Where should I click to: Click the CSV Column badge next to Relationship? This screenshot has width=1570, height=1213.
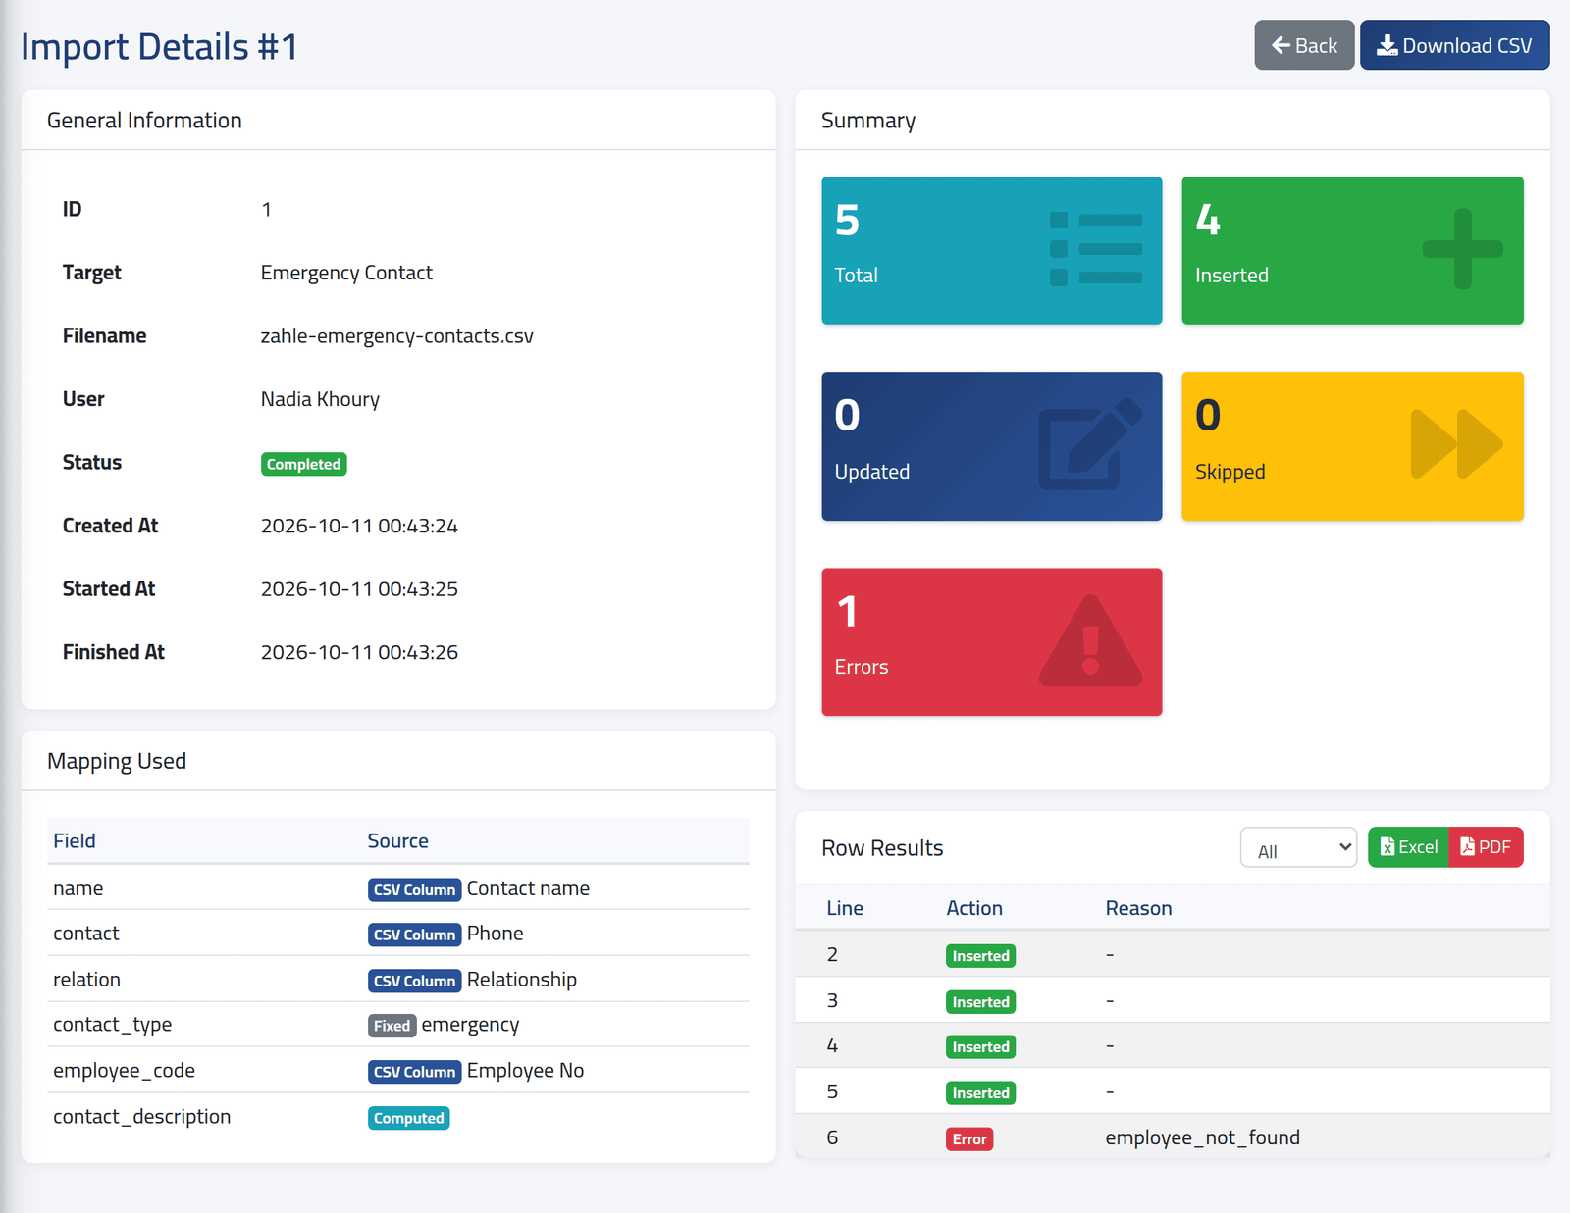(414, 981)
